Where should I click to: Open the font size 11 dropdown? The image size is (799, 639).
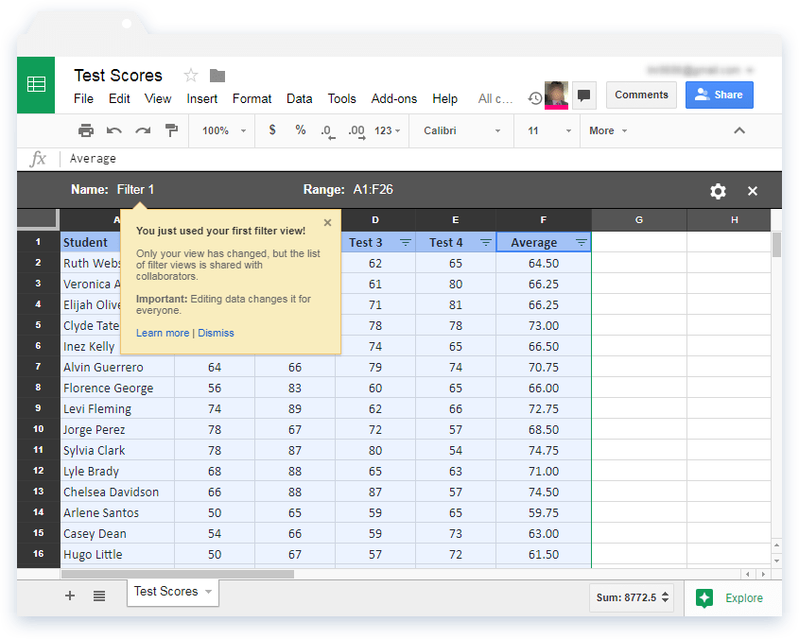pos(547,131)
